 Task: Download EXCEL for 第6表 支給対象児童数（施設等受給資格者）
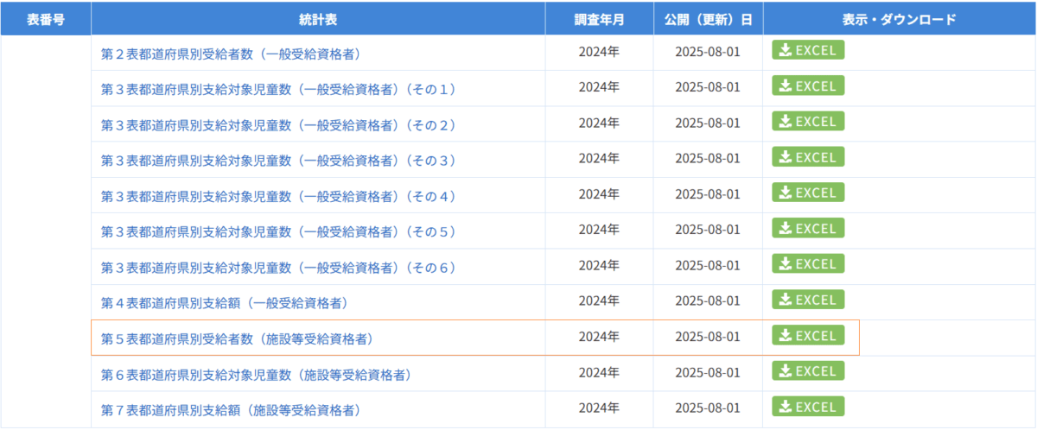click(x=808, y=371)
